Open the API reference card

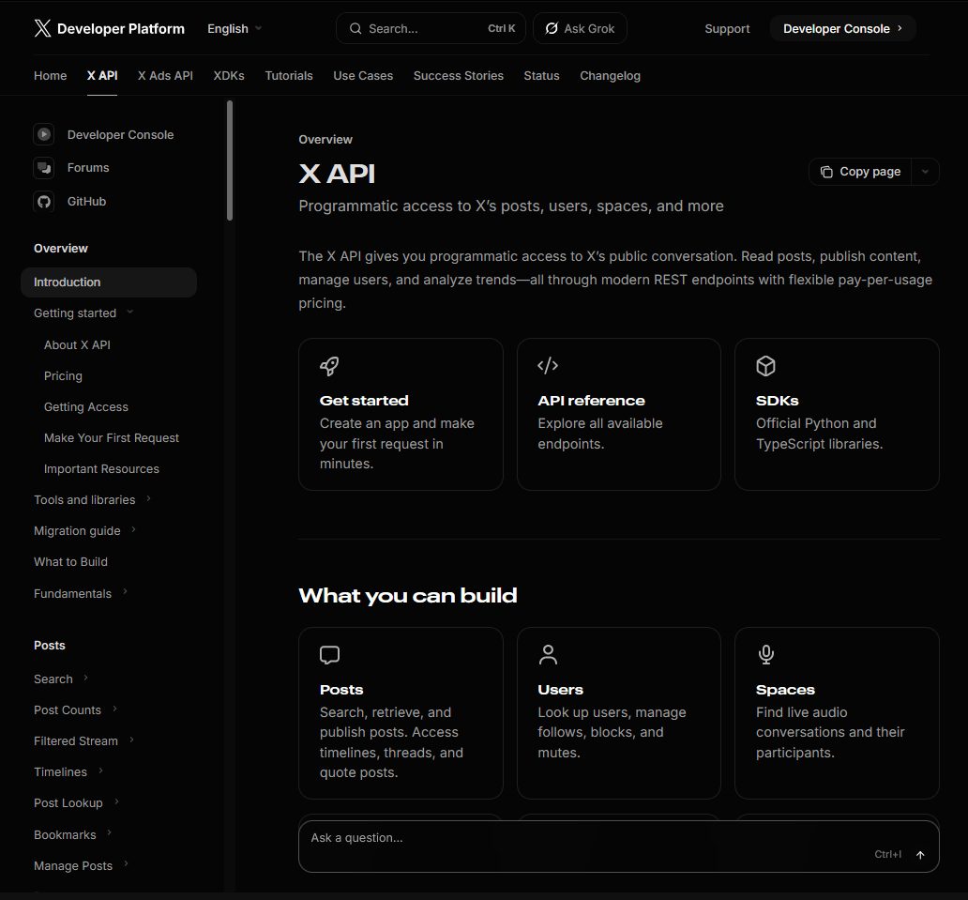[x=618, y=414]
